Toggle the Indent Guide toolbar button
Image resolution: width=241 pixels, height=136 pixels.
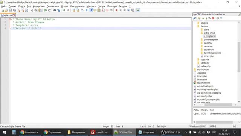pos(91,10)
